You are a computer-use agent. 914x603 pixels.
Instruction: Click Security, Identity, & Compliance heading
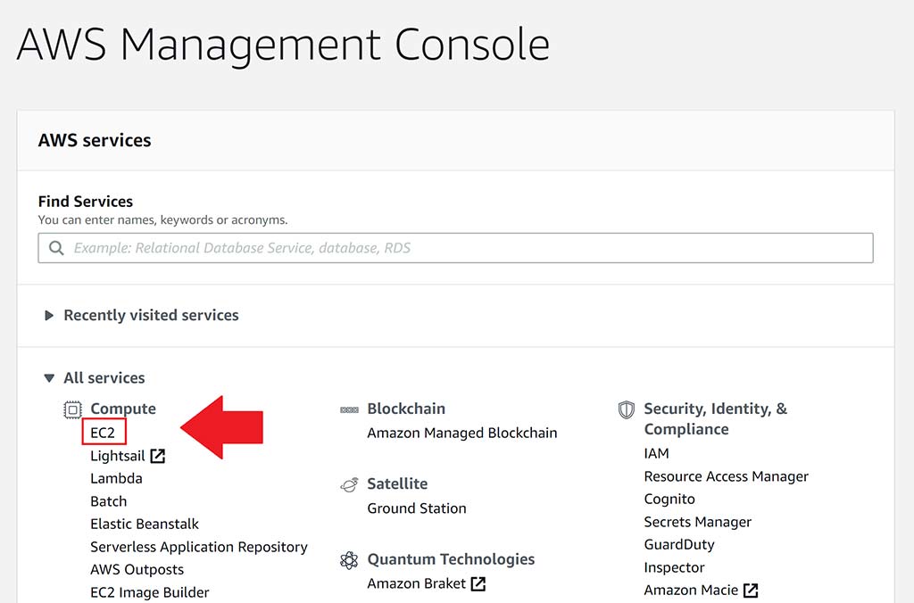pos(716,419)
